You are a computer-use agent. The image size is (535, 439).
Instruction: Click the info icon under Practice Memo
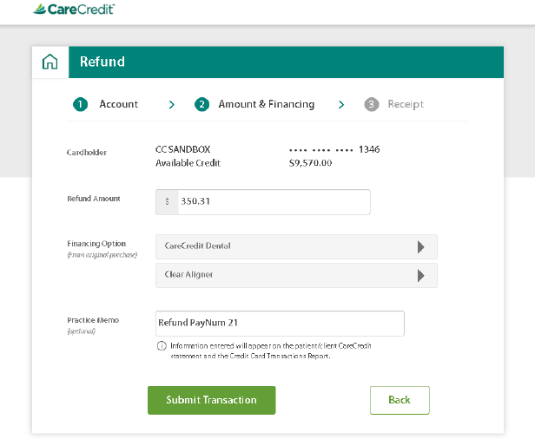click(x=162, y=346)
